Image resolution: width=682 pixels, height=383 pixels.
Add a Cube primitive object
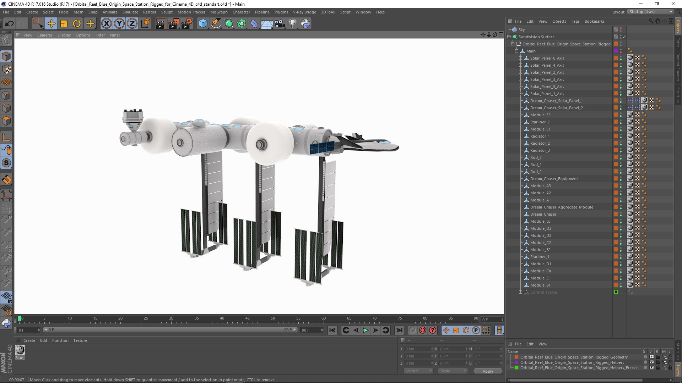203,24
